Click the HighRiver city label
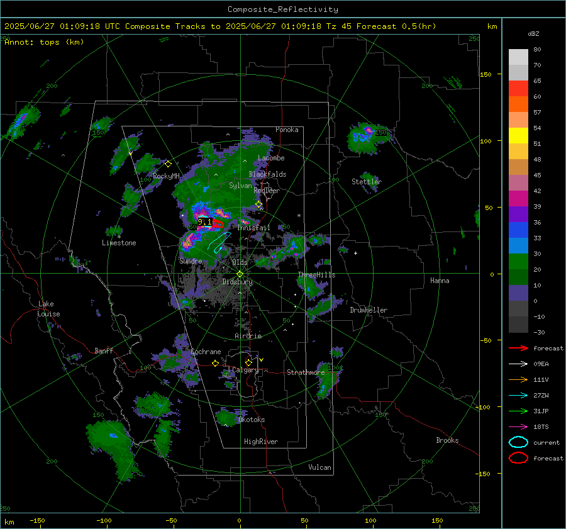This screenshot has width=566, height=529. click(261, 442)
